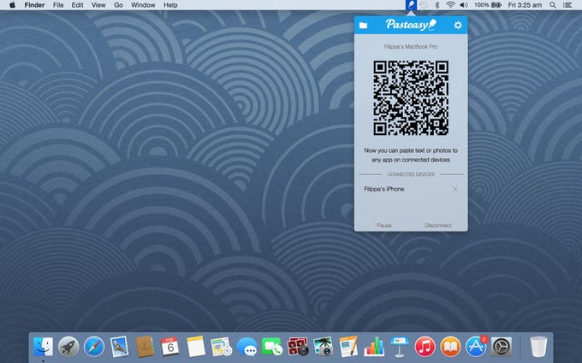Click the Pause button in Pasteasy
Viewport: 582px width, 363px height.
click(383, 225)
